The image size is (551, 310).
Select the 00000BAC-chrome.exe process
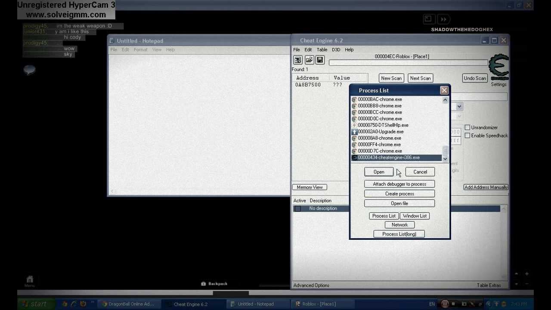tap(396, 99)
